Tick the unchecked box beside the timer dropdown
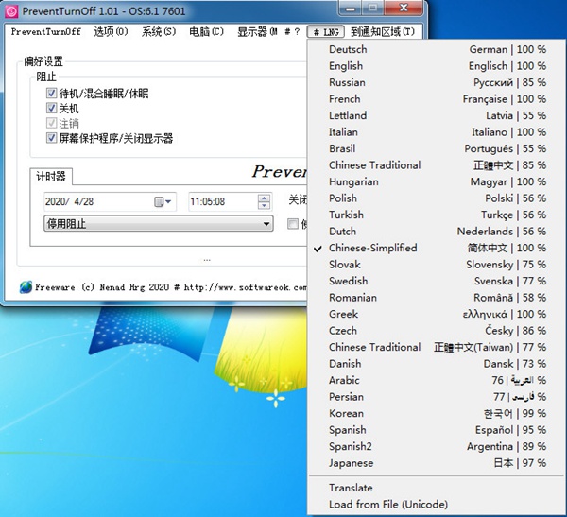Screen dimensions: 567x517 [293, 224]
